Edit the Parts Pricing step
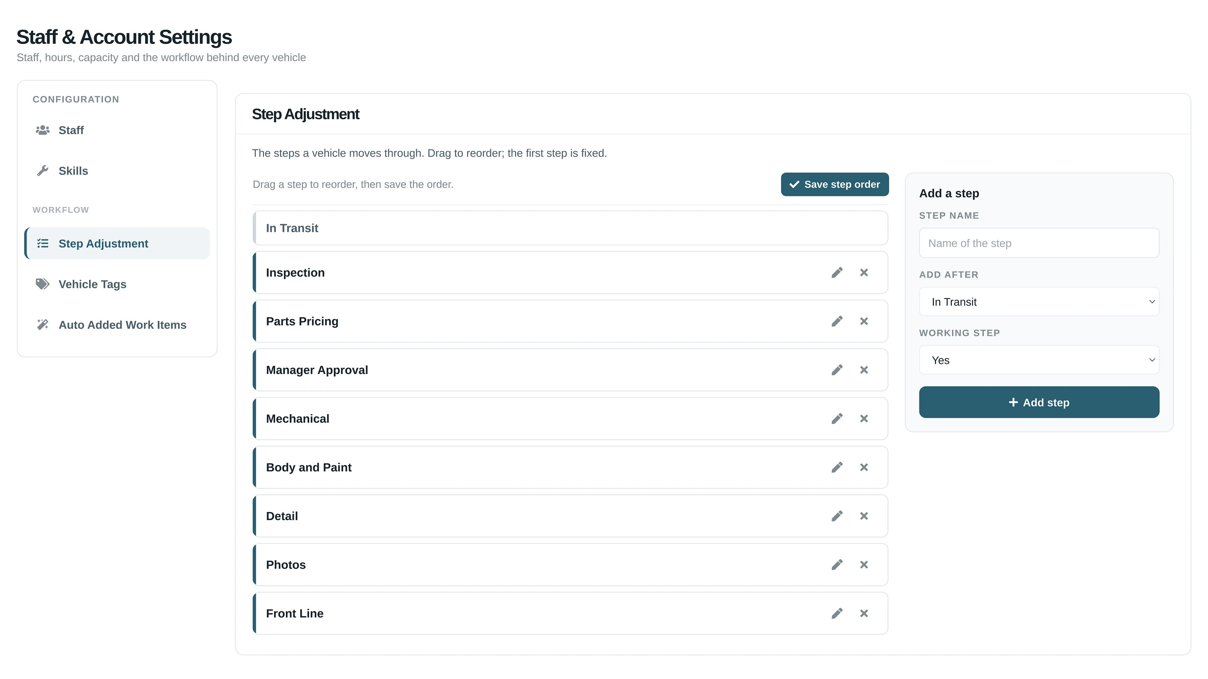1208x679 pixels. pyautogui.click(x=837, y=321)
